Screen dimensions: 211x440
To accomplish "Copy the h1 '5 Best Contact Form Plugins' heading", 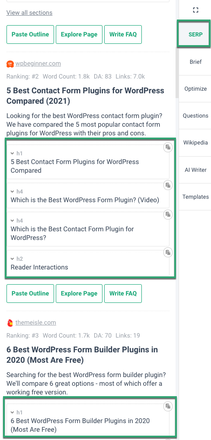I will pyautogui.click(x=168, y=148).
